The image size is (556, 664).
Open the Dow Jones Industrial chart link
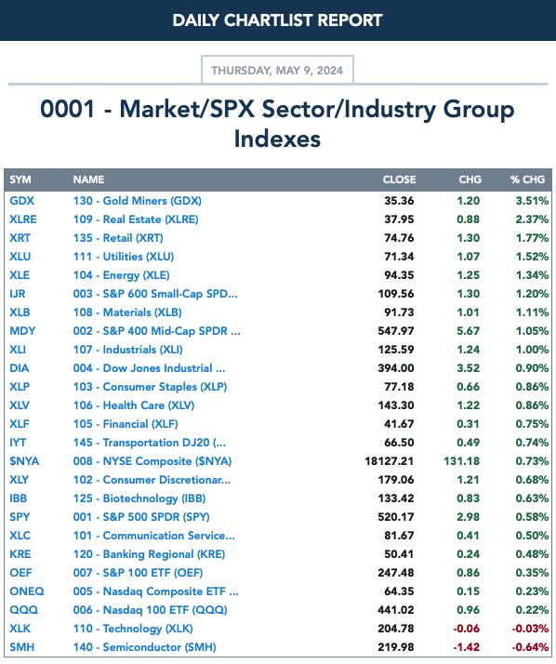pos(149,368)
